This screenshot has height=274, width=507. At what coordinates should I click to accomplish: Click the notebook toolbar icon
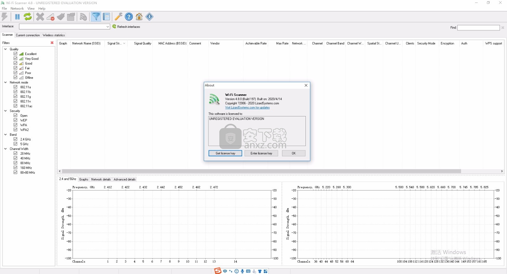click(x=106, y=16)
